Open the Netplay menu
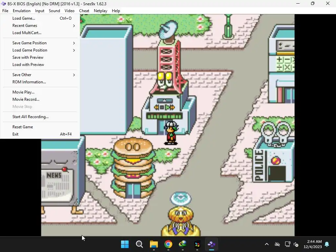Viewport: 336px width, 252px height. click(100, 11)
